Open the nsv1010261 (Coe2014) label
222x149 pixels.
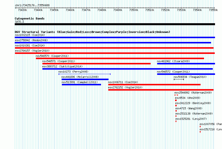tap(30, 45)
